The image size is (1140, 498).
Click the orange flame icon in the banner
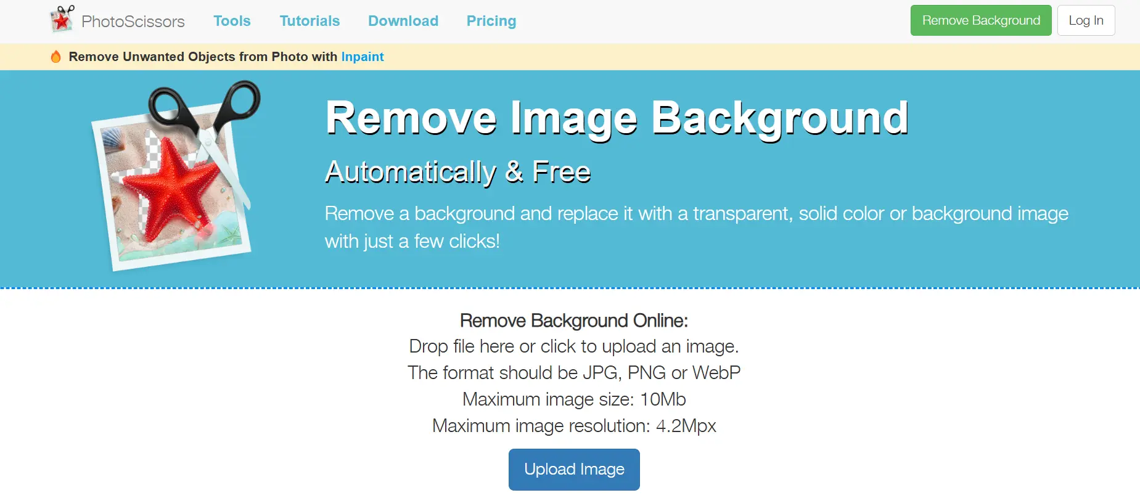click(55, 57)
